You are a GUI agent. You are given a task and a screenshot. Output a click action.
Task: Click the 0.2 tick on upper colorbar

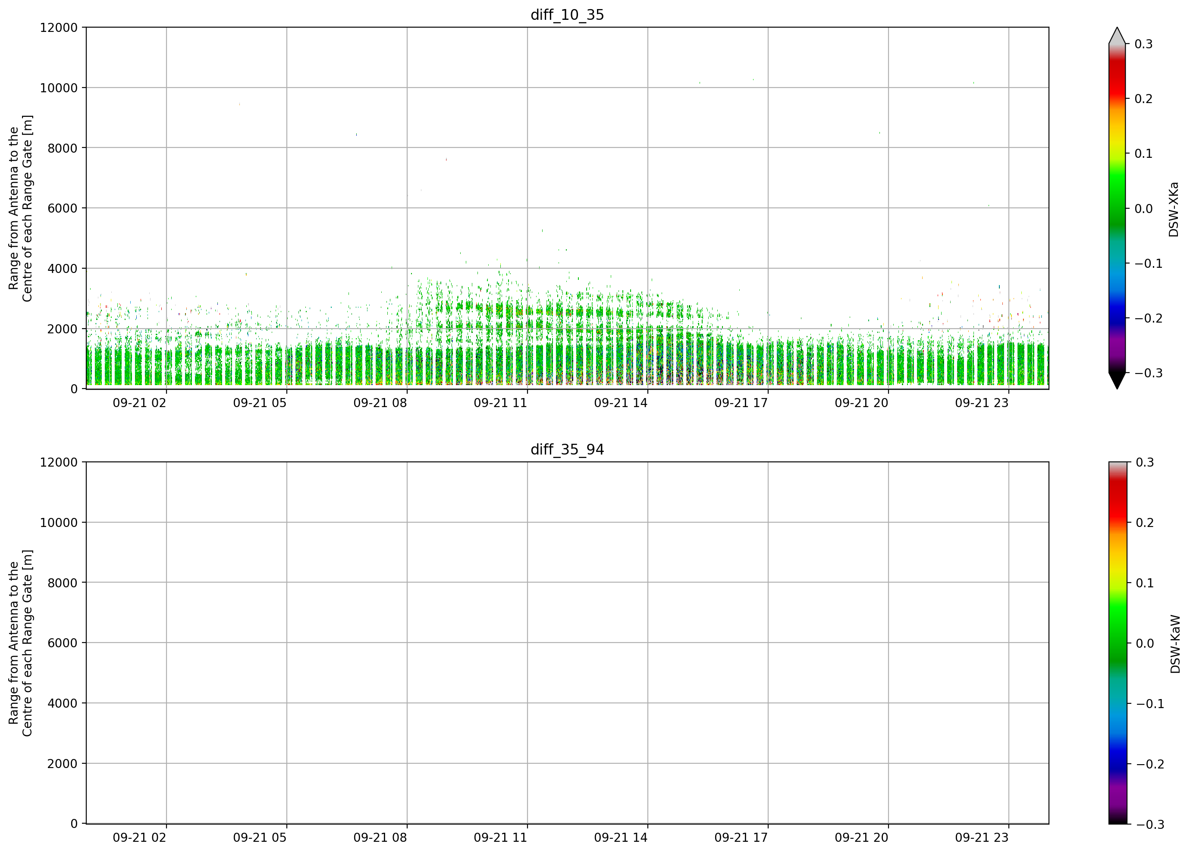pyautogui.click(x=1143, y=99)
